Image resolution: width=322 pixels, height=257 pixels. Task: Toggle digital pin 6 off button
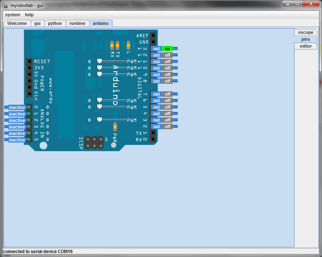pyautogui.click(x=167, y=100)
